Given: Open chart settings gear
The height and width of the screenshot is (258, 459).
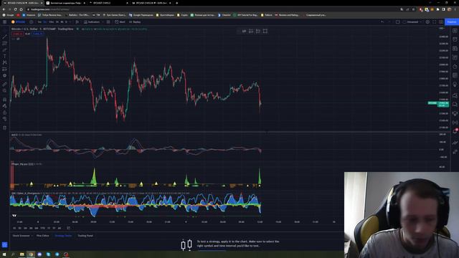Looking at the screenshot, I should (x=427, y=22).
